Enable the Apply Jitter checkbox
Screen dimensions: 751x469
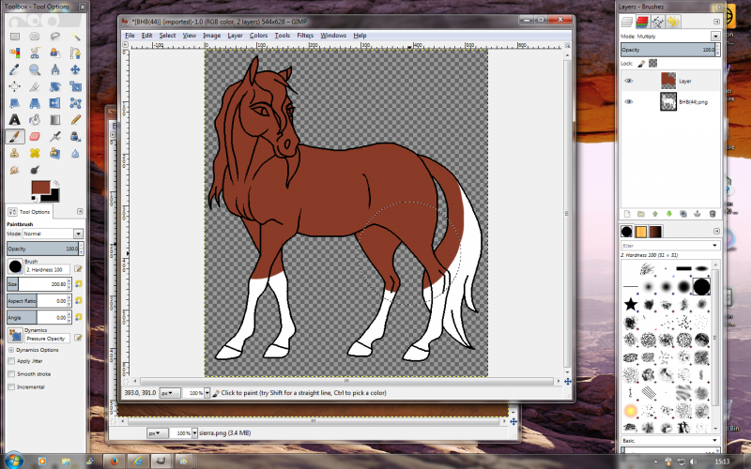[11, 361]
